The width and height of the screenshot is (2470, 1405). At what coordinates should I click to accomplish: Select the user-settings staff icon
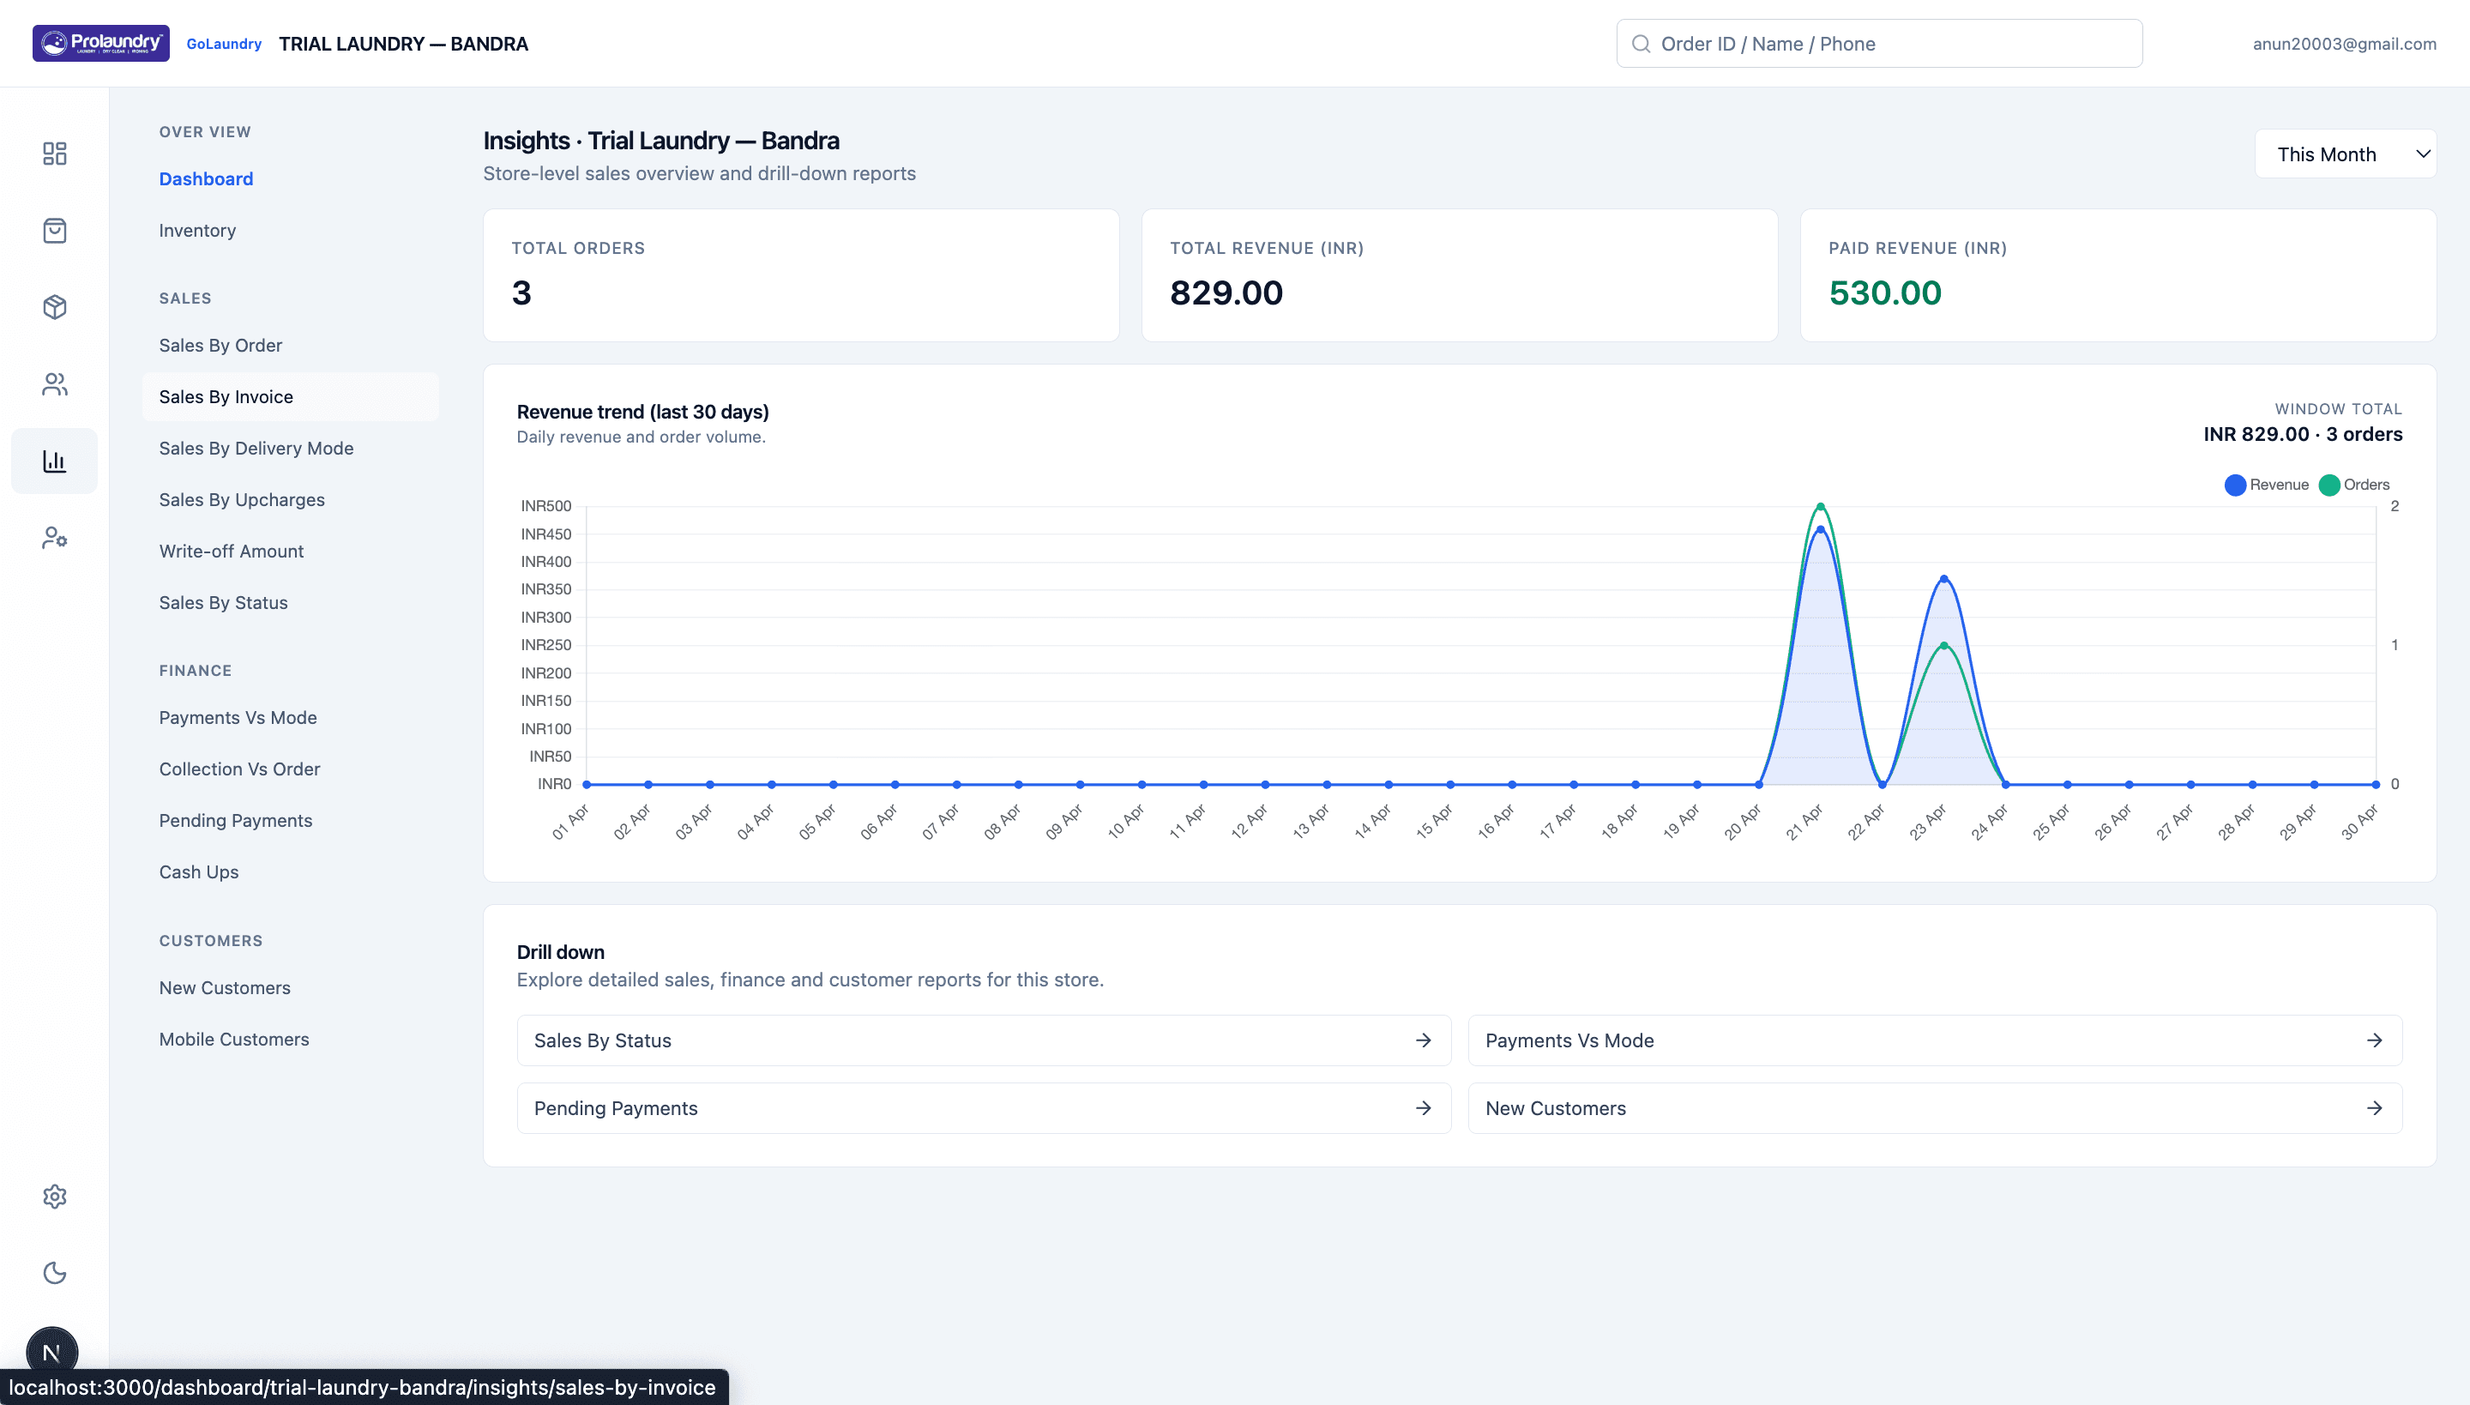(54, 538)
